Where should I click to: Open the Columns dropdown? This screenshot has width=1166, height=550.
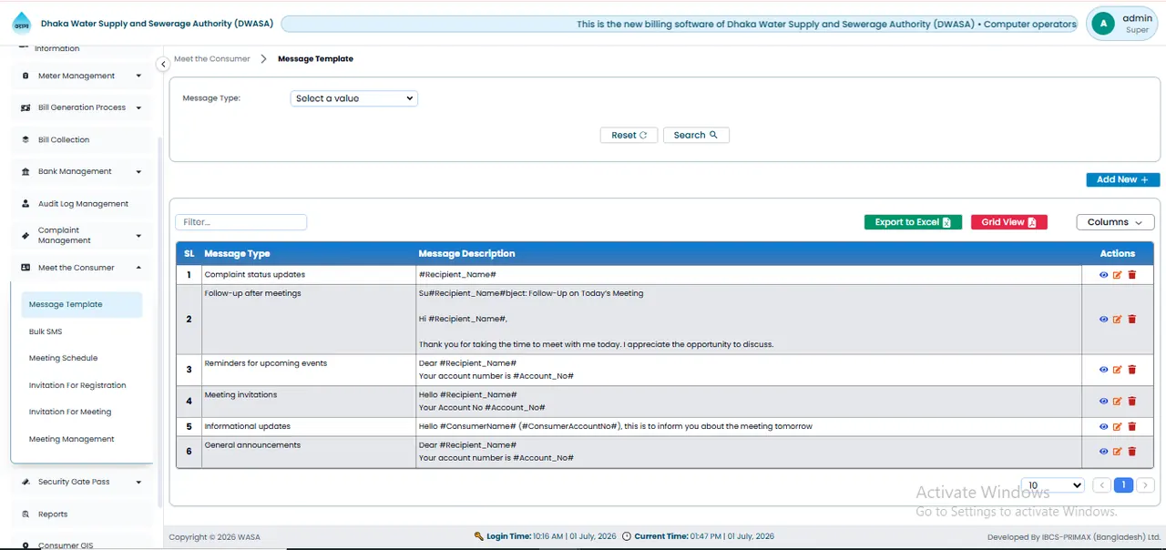click(x=1115, y=222)
